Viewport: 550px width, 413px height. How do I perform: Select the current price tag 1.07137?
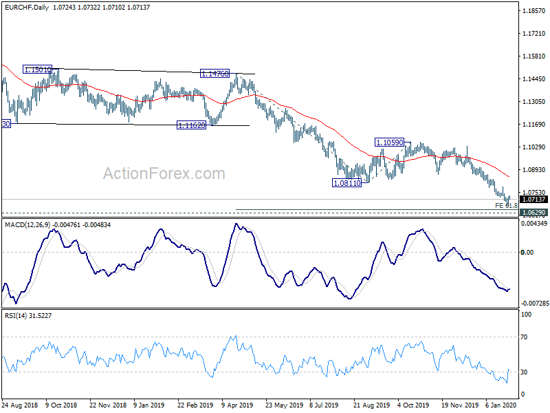533,200
